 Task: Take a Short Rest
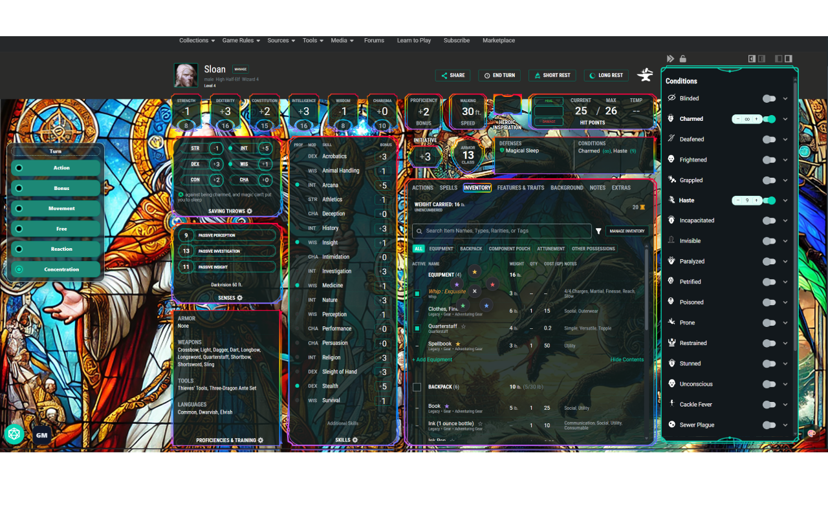(552, 75)
